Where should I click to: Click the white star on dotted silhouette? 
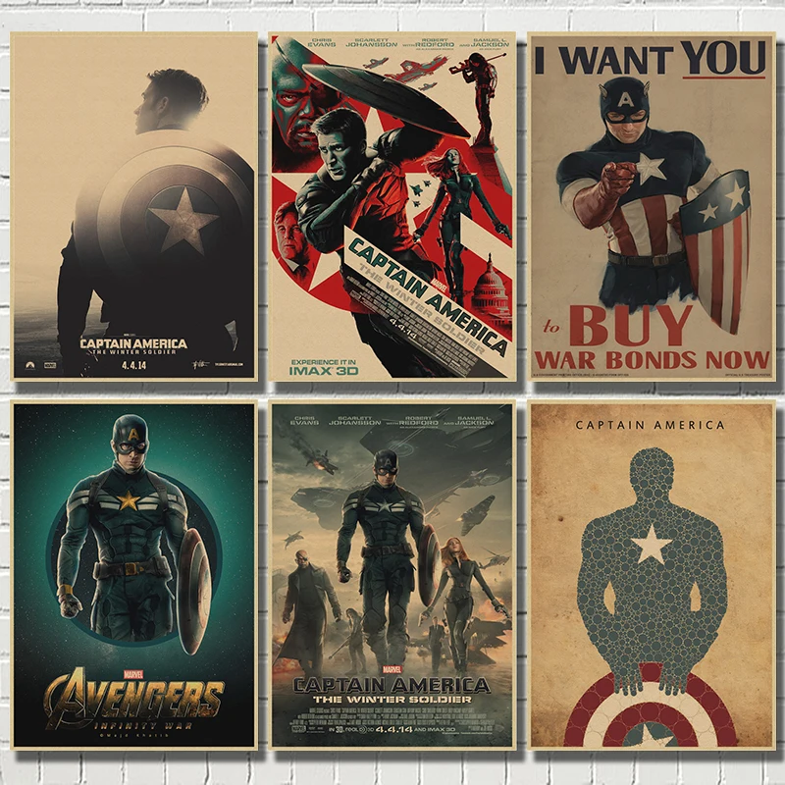652,545
